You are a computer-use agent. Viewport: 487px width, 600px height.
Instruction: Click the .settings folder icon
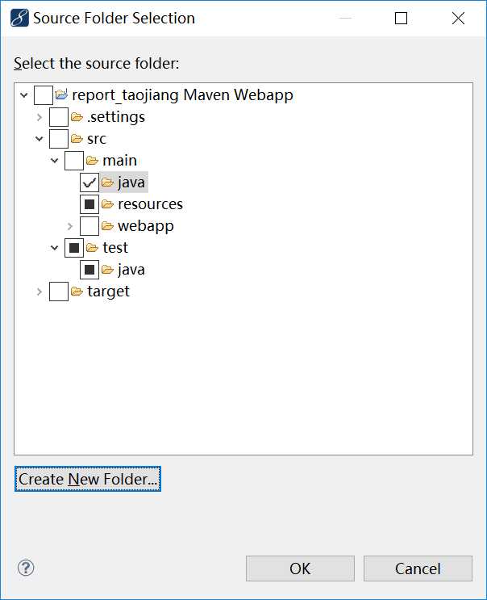[x=77, y=117]
